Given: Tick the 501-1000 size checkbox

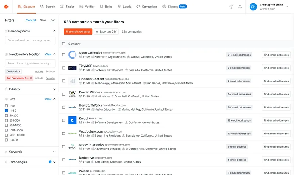Looking at the screenshot, I should (6, 125).
